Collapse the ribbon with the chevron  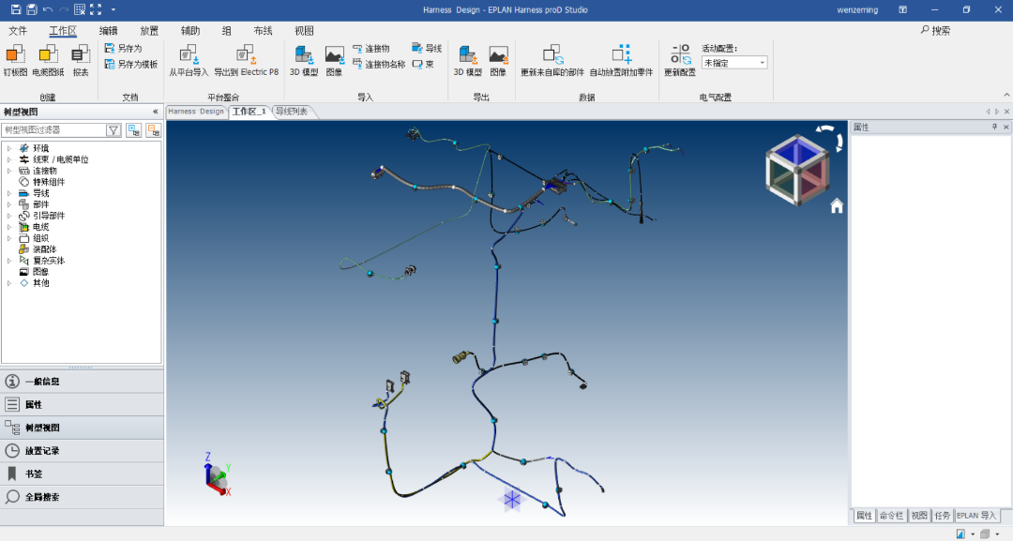1005,96
